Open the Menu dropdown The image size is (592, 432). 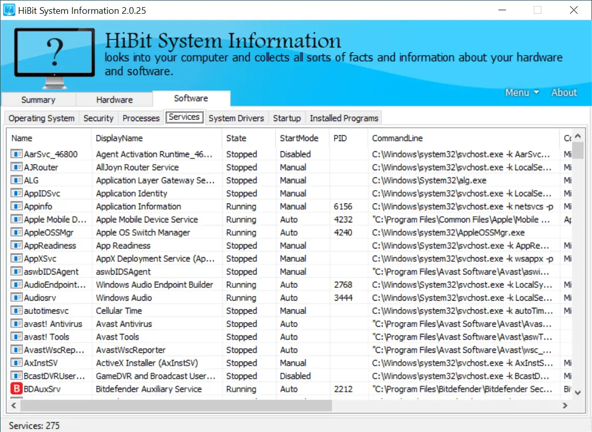point(522,93)
